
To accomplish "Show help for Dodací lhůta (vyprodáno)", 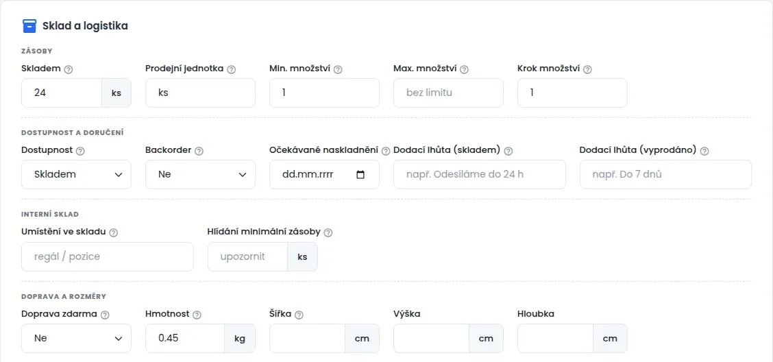I will click(704, 151).
